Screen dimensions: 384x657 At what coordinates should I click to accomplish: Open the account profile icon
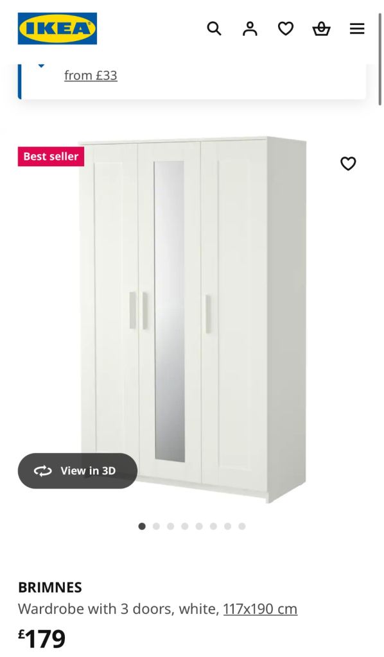(250, 28)
